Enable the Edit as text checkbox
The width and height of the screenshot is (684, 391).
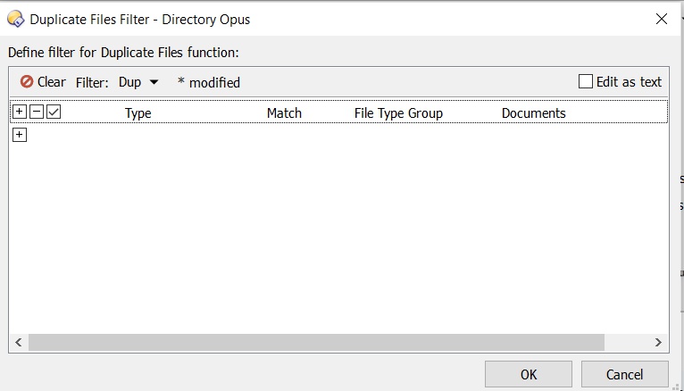pyautogui.click(x=586, y=81)
